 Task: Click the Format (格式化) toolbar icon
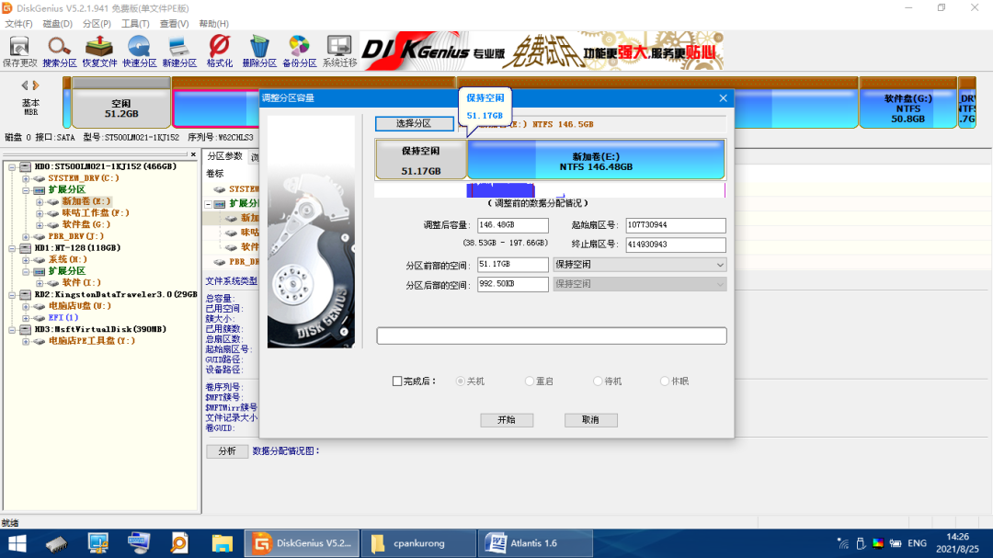(x=219, y=51)
